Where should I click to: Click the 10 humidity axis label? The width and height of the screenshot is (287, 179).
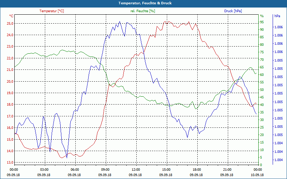(x=262, y=150)
